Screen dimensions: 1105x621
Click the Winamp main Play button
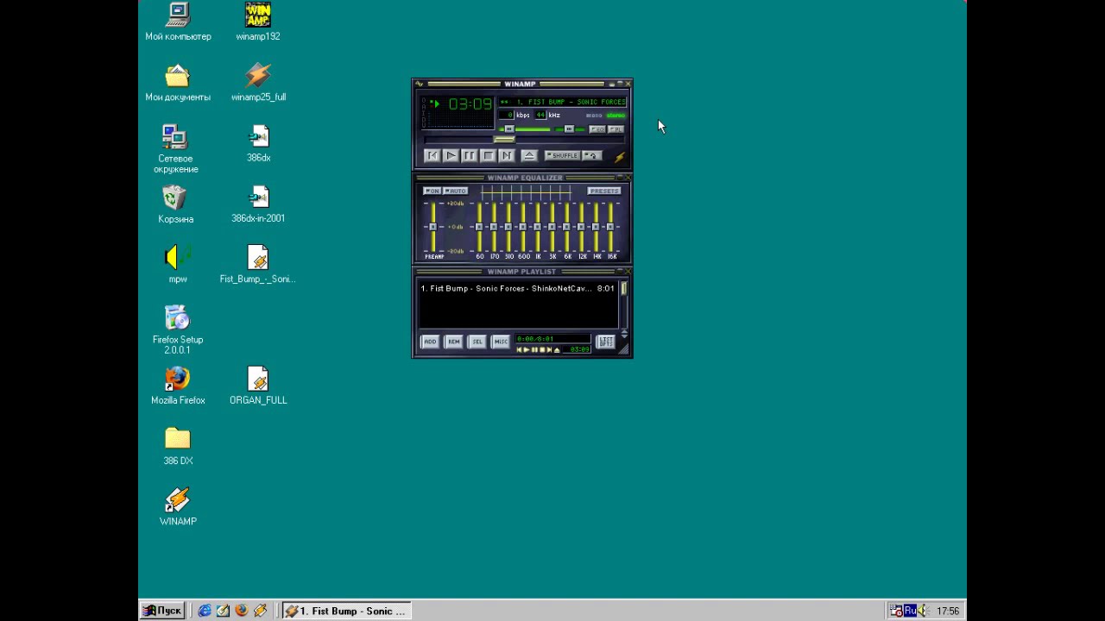tap(451, 155)
